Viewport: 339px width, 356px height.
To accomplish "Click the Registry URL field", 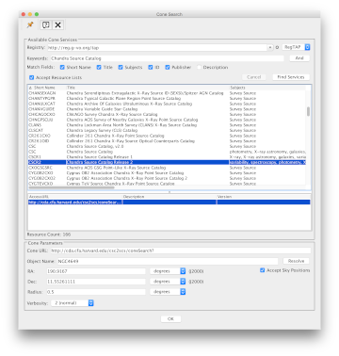I will (157, 48).
